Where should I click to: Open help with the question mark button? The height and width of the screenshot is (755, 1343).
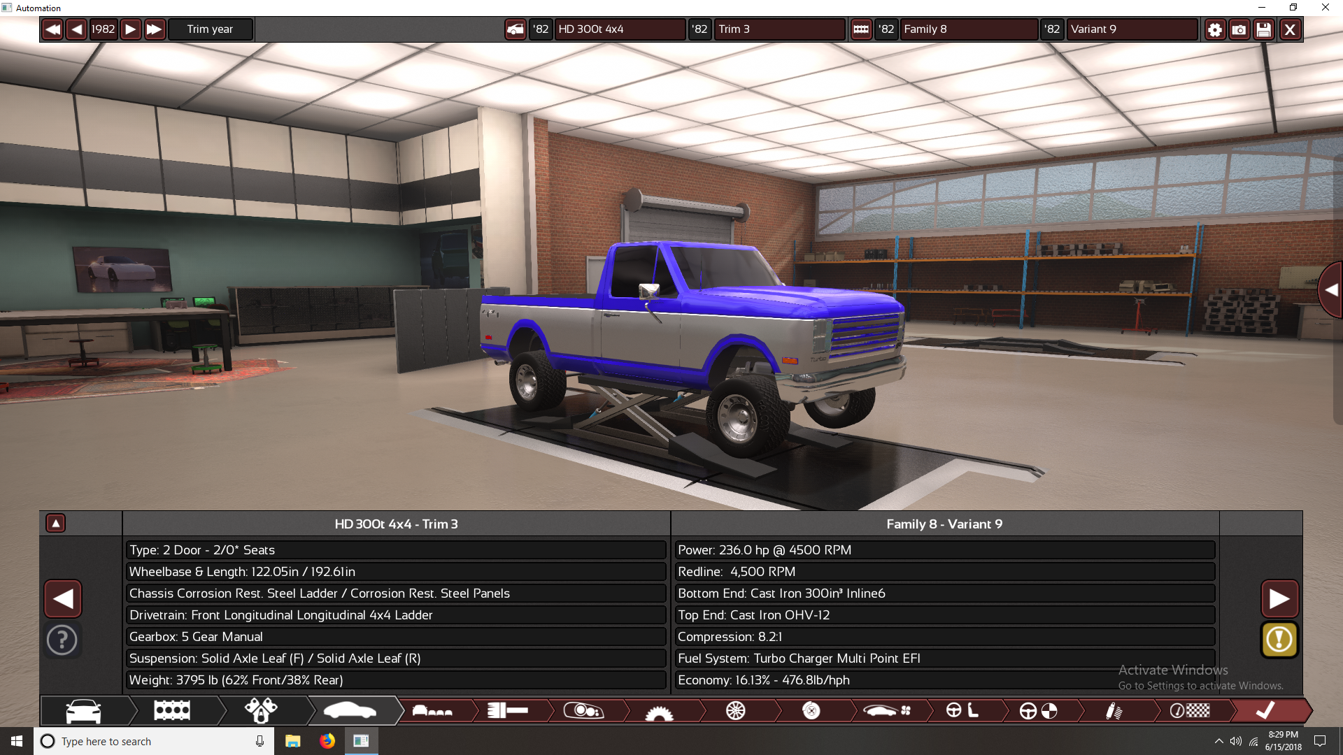click(x=62, y=640)
